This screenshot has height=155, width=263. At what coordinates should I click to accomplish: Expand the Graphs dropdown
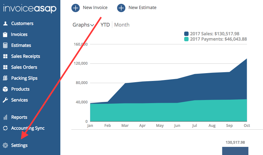tap(83, 25)
